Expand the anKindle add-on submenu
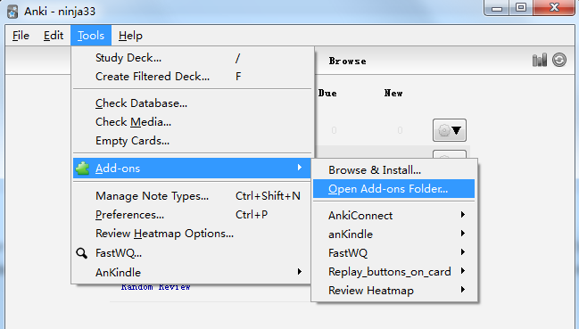Viewport: 579px width, 329px height. pos(393,234)
